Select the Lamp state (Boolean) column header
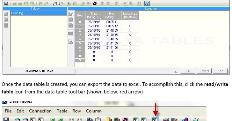 [130, 15]
